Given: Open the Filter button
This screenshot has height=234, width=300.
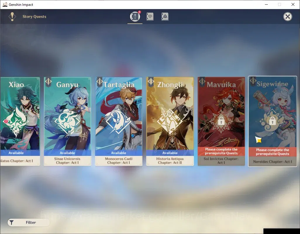Looking at the screenshot, I should click(29, 222).
